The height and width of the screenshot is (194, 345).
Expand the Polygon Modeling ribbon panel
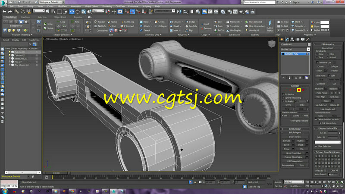click(22, 35)
